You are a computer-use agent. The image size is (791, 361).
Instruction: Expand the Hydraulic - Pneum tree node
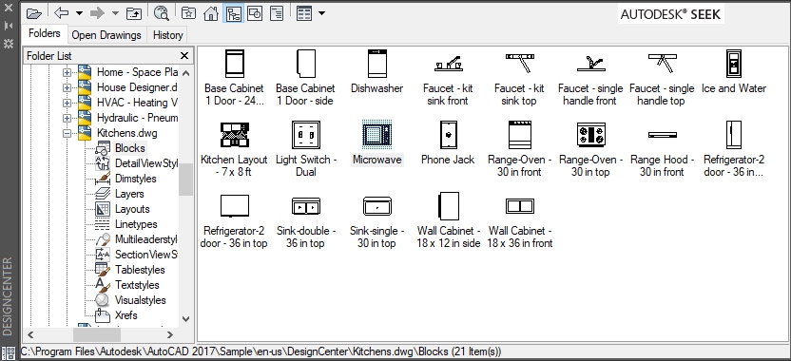67,118
